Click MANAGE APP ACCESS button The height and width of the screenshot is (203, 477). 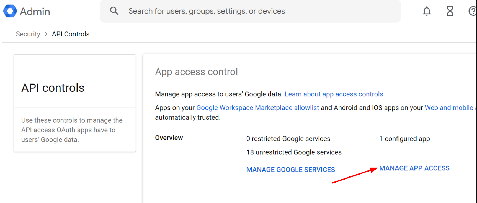tap(414, 168)
